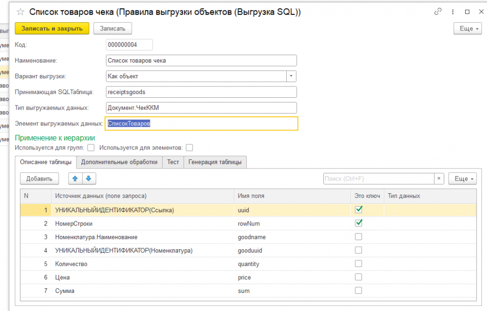This screenshot has width=487, height=311.
Task: Expand 'Вариант выгрузки' dropdown arrow
Action: (x=291, y=76)
